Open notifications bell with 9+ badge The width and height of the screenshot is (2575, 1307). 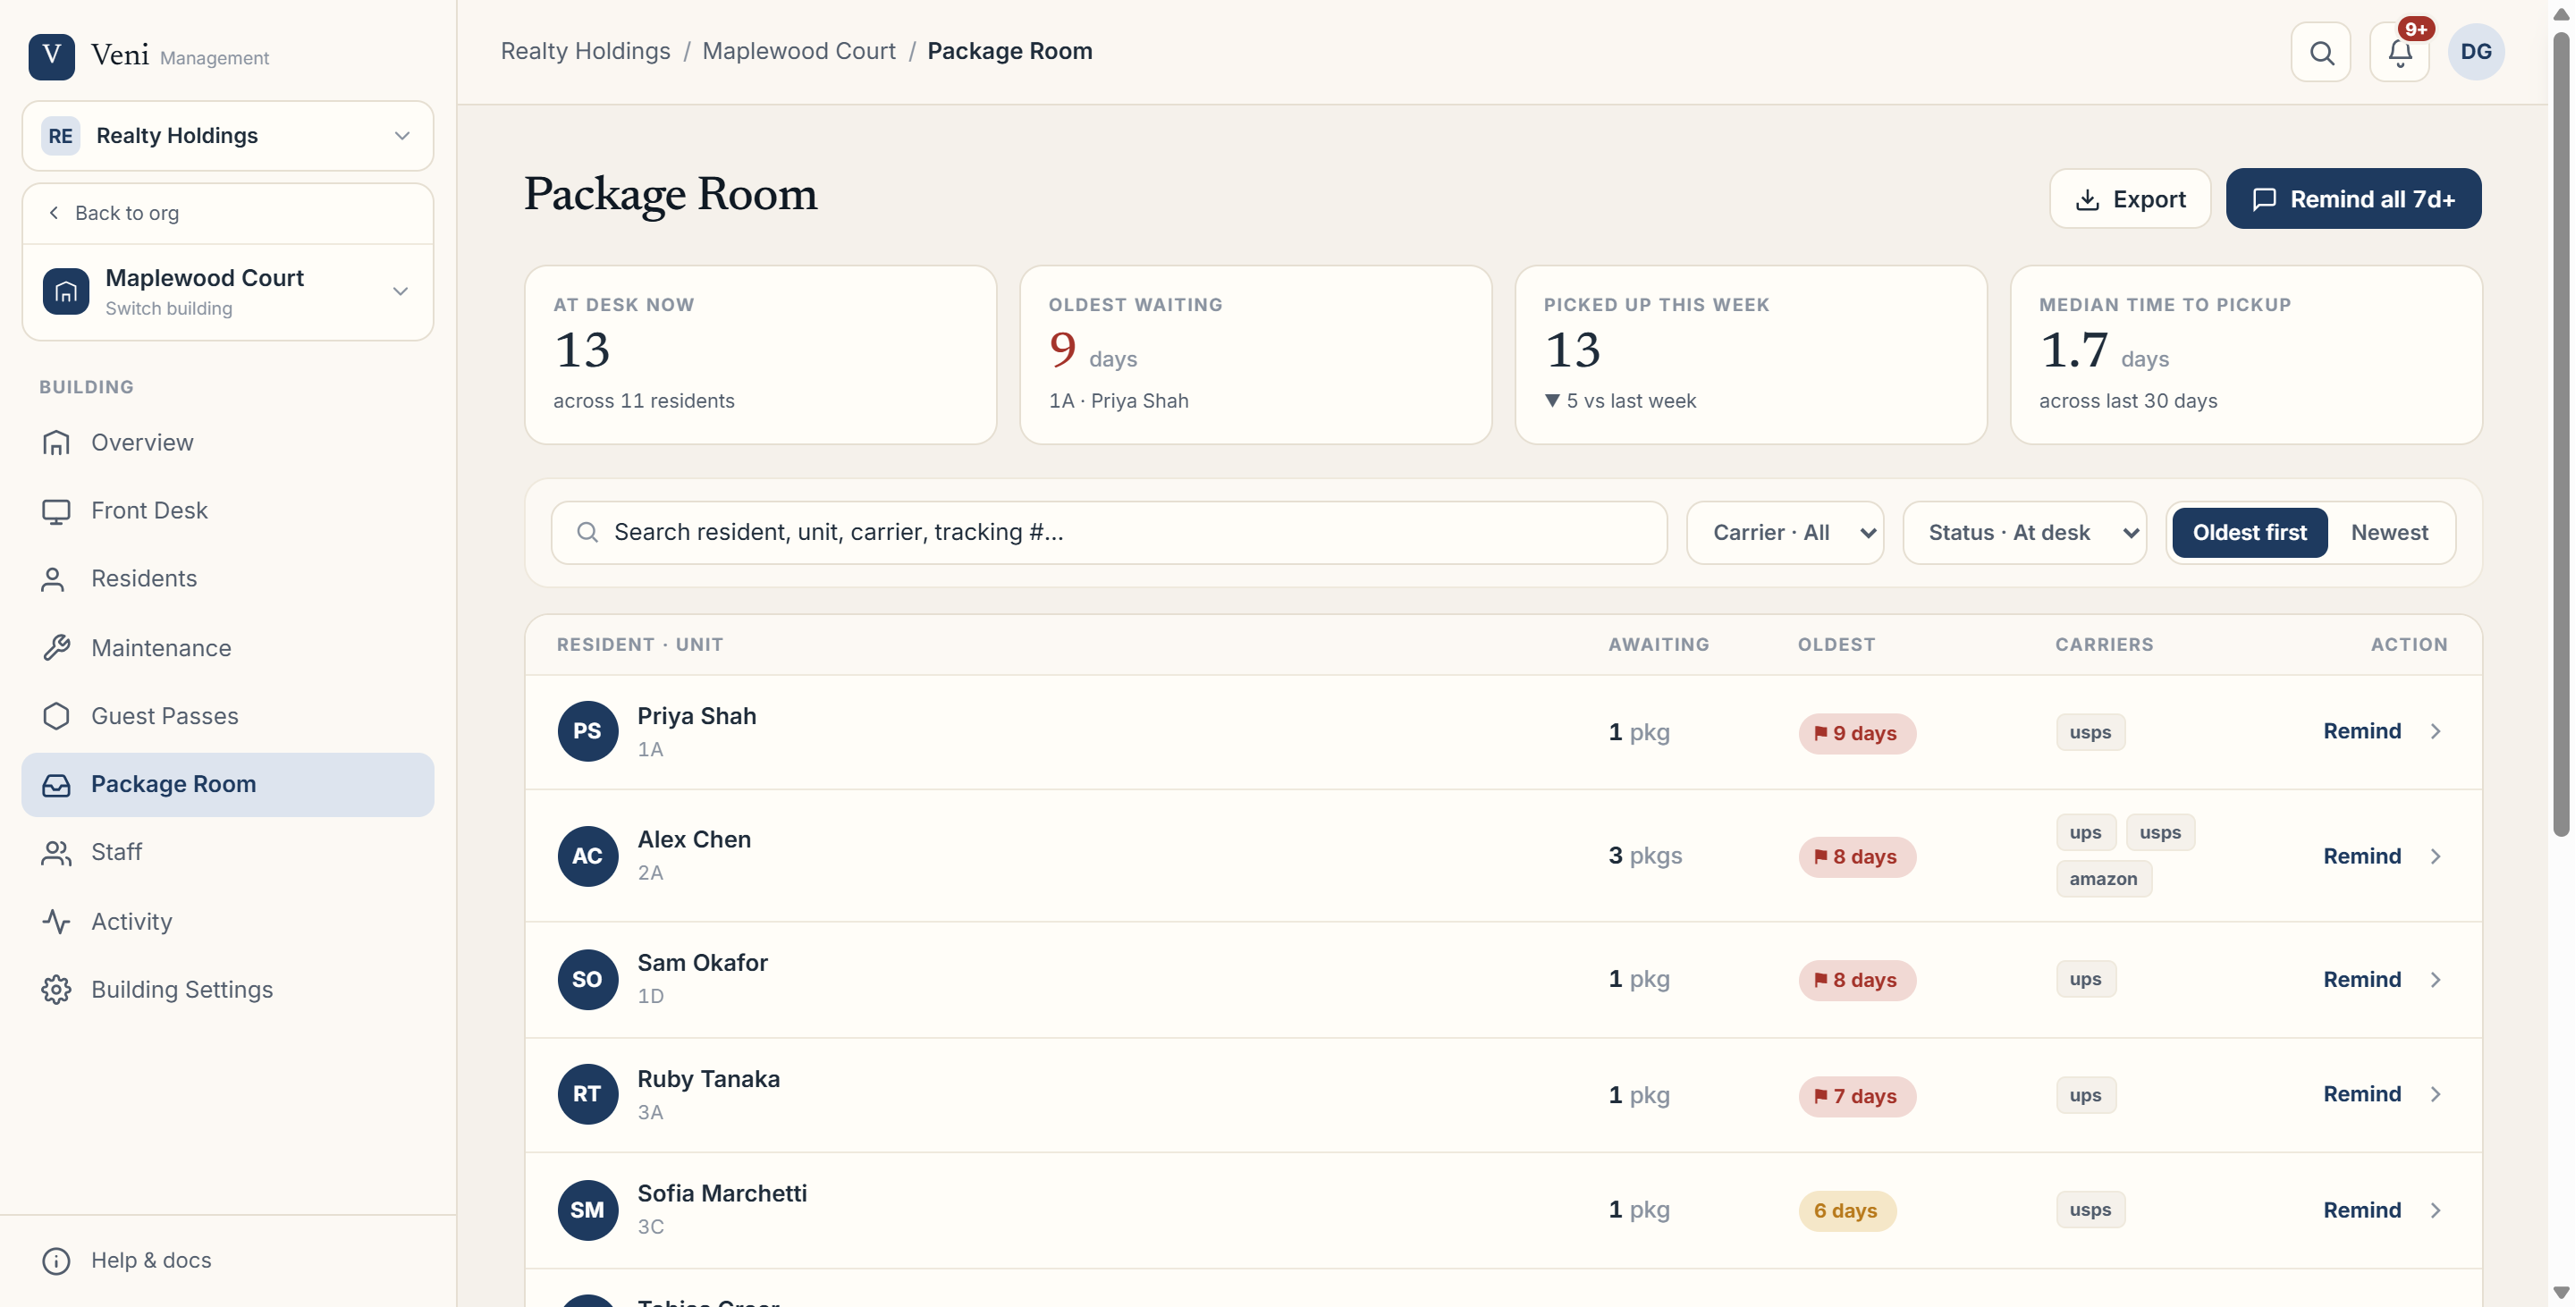pos(2400,52)
